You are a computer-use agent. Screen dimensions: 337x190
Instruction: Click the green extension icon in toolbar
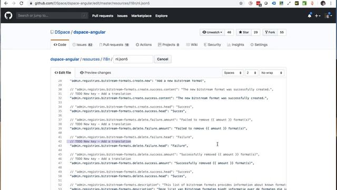(304, 3)
